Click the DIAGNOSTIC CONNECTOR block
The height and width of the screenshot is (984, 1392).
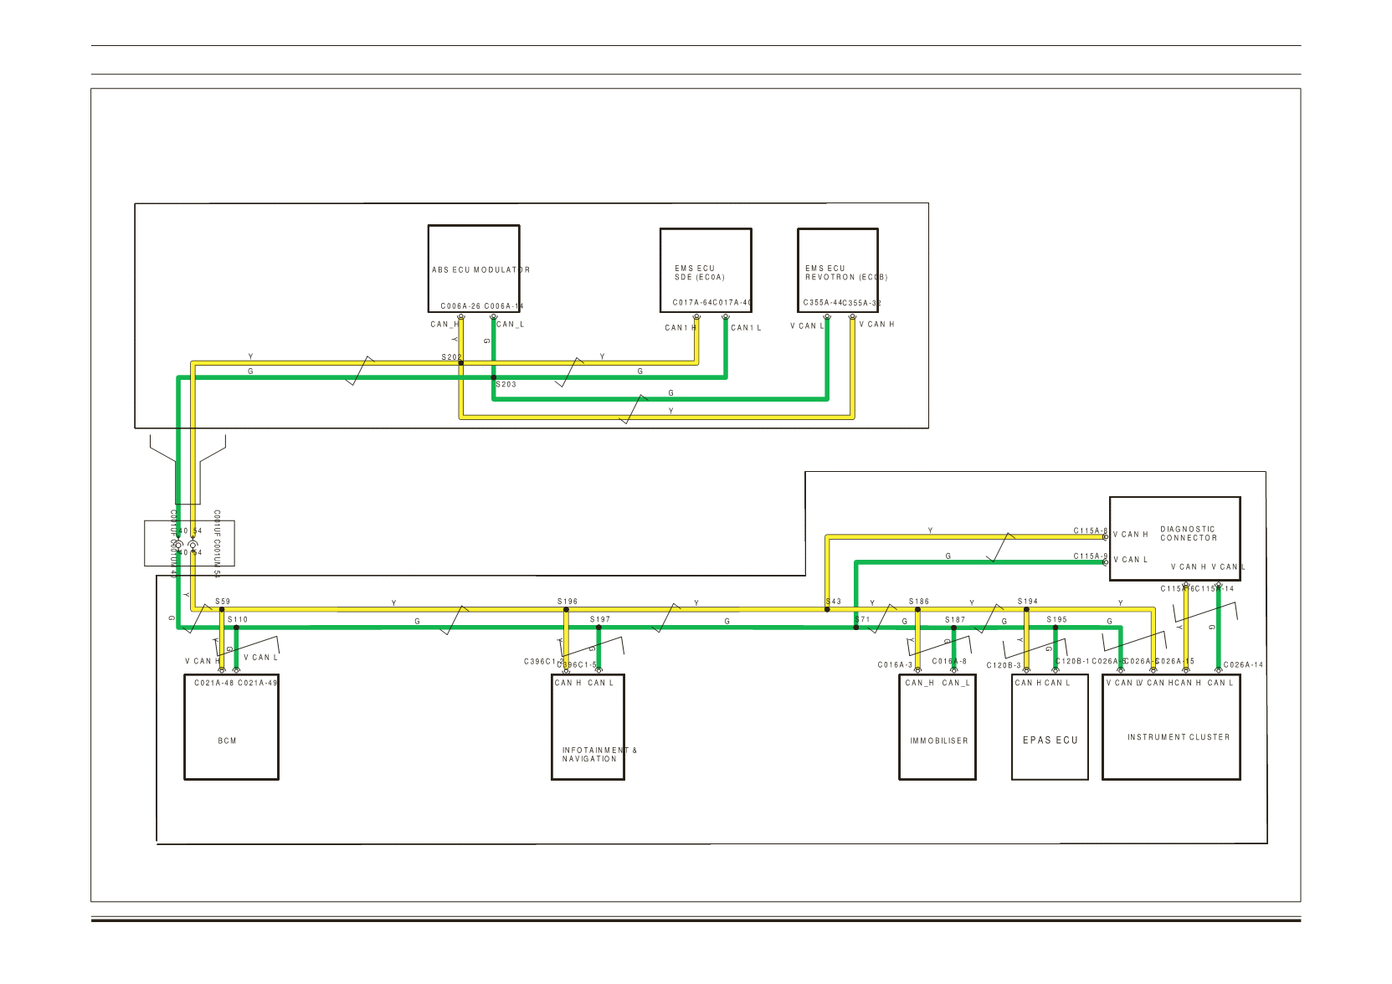(1175, 539)
